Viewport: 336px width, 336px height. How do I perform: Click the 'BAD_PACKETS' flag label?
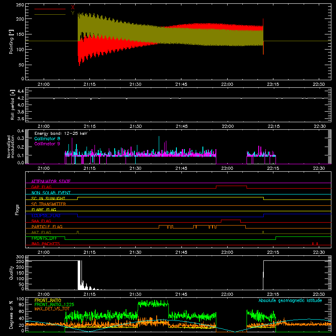point(46,244)
